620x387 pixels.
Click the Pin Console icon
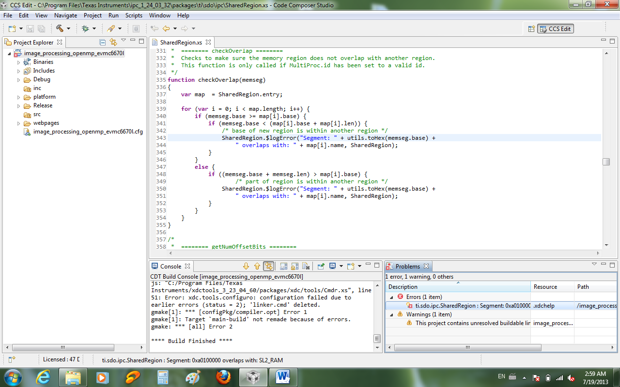tap(321, 266)
